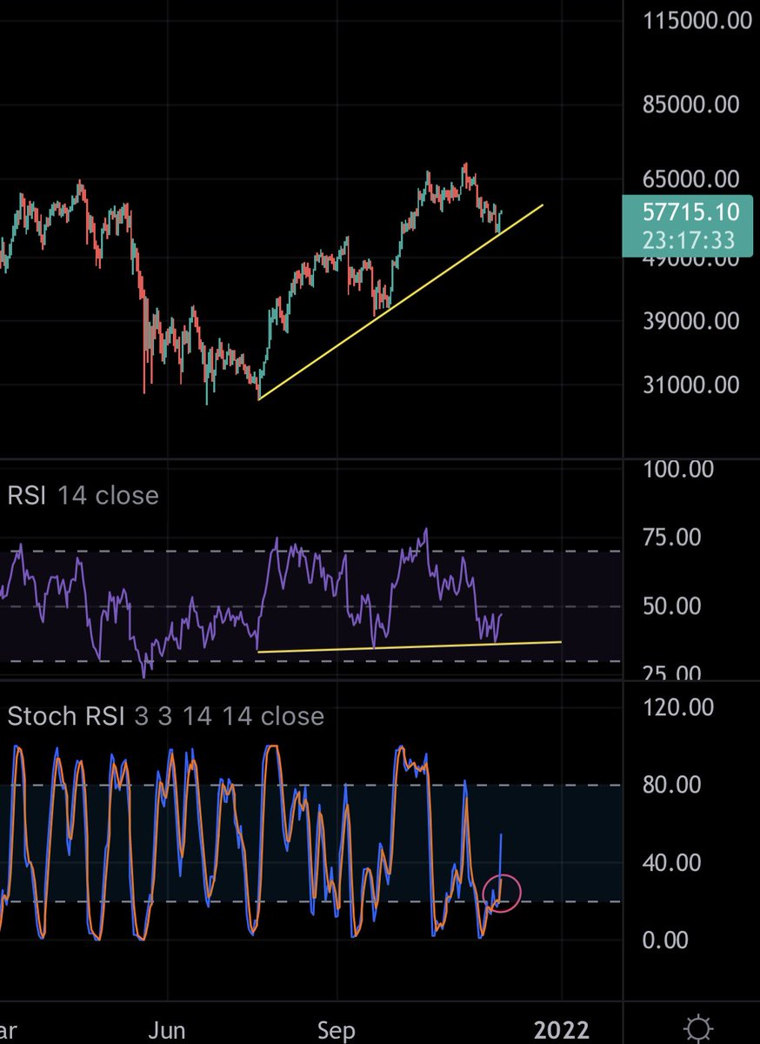This screenshot has width=760, height=1044.
Task: Tap the pink circle drawing on Stoch RSI
Action: (x=503, y=891)
